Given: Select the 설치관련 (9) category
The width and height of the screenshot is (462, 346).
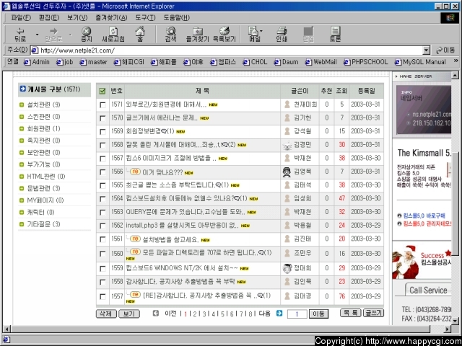Looking at the screenshot, I should [43, 105].
